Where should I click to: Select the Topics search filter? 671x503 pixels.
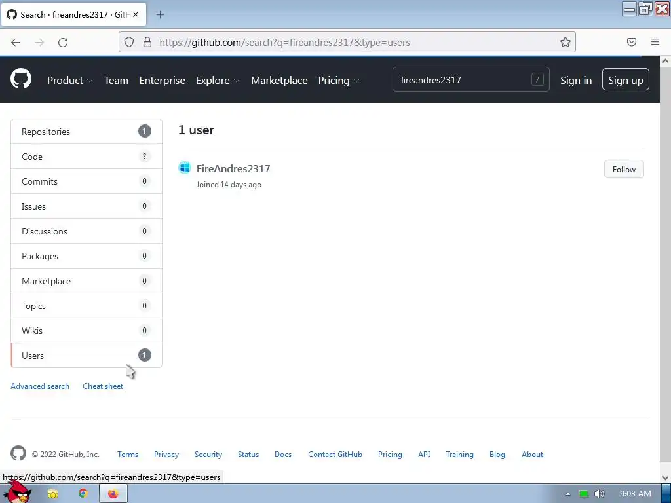(x=86, y=305)
